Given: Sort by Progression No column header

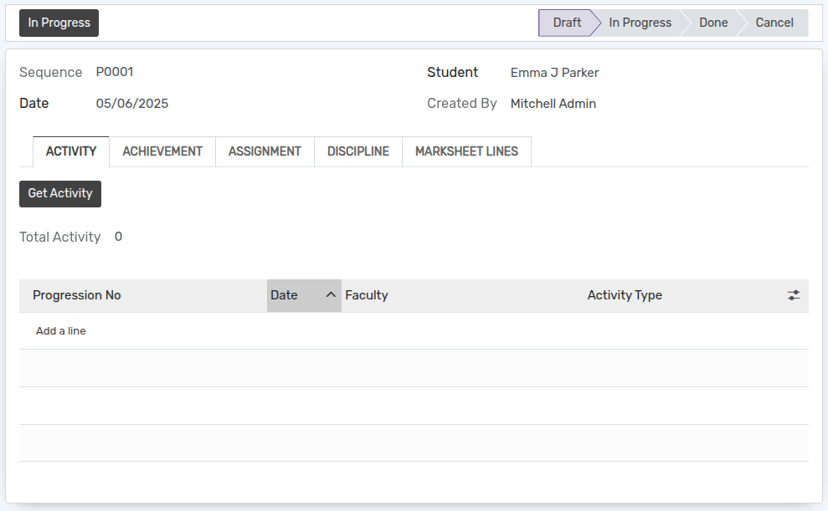Looking at the screenshot, I should point(77,295).
